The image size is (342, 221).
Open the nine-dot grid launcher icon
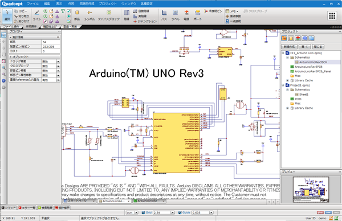click(332, 16)
